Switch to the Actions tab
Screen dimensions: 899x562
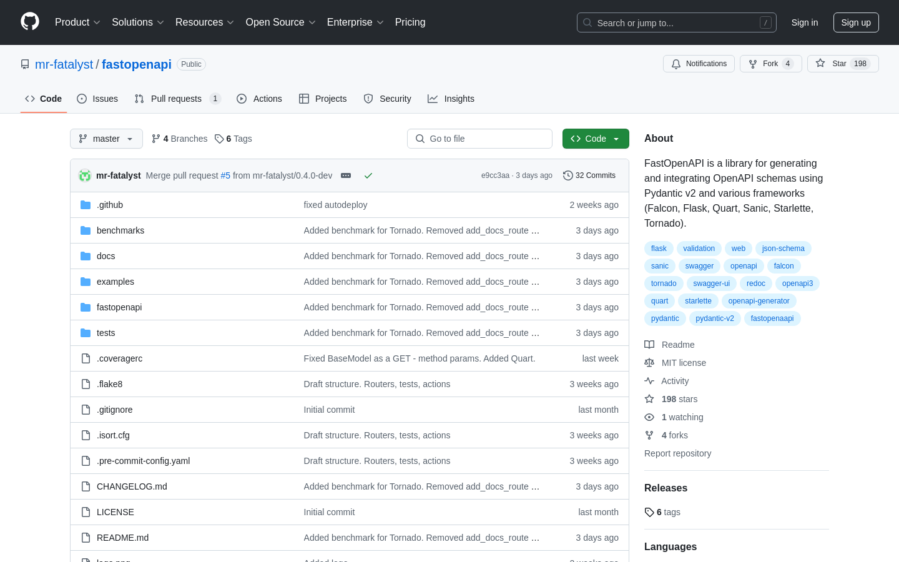260,99
